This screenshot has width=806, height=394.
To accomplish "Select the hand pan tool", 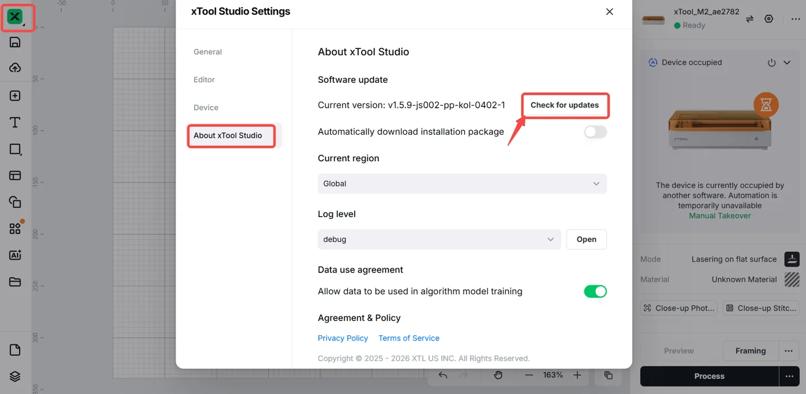I will point(499,375).
